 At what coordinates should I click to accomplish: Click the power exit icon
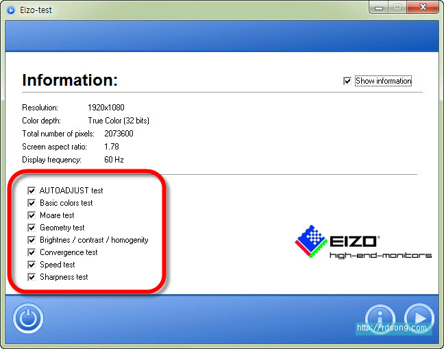pyautogui.click(x=28, y=318)
